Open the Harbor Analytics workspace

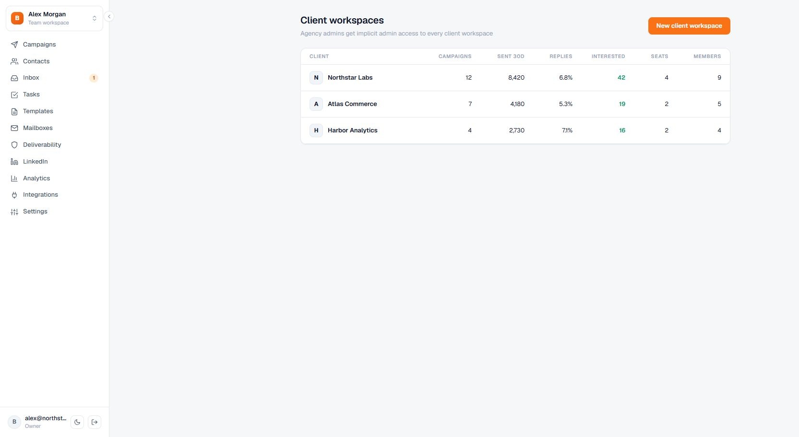pyautogui.click(x=353, y=130)
